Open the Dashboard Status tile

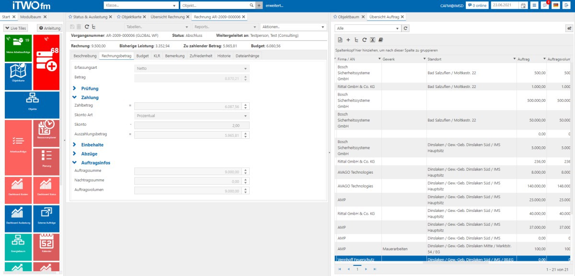point(46,190)
